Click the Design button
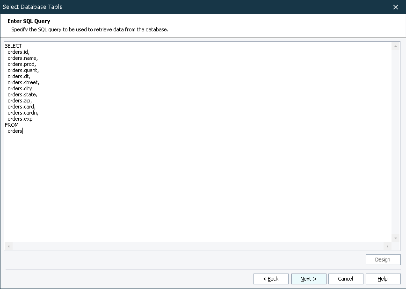The width and height of the screenshot is (406, 289). pyautogui.click(x=383, y=260)
